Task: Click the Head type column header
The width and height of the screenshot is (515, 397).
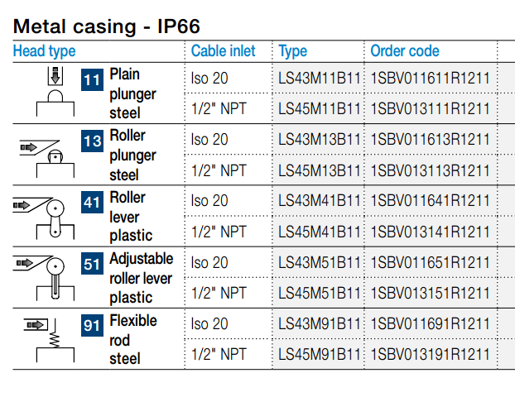Action: (45, 51)
